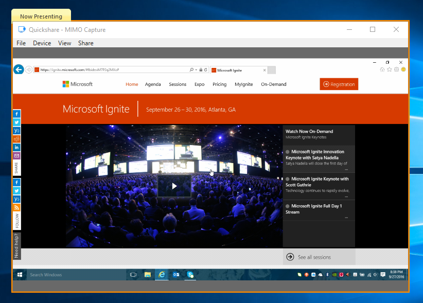
Task: Open the Need help? side tab
Action: [x=17, y=246]
